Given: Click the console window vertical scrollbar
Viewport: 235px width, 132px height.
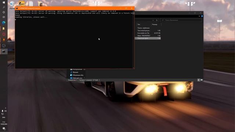Looking at the screenshot, I should [134, 40].
